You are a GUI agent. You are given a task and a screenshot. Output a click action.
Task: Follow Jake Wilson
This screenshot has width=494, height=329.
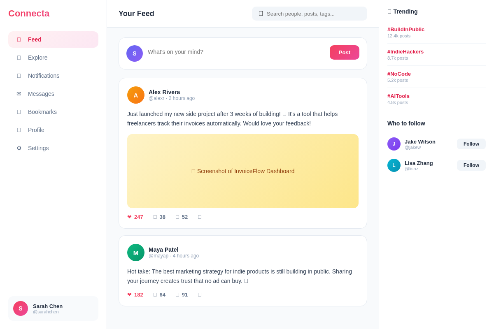tap(471, 144)
